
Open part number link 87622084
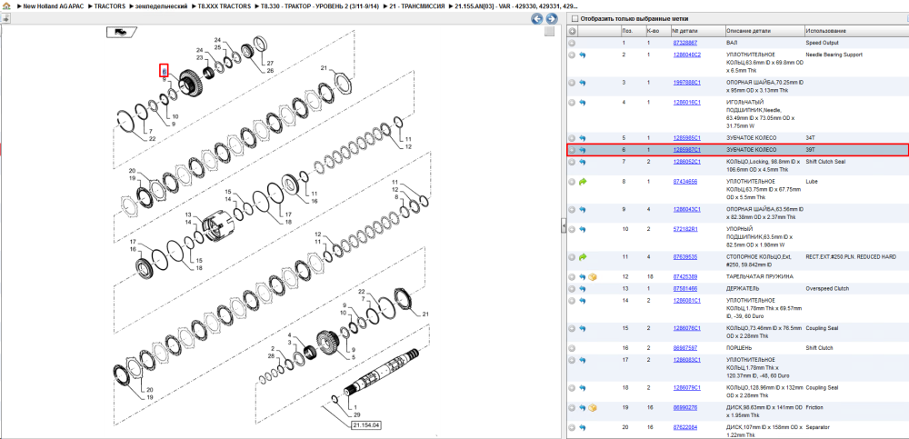(x=684, y=427)
